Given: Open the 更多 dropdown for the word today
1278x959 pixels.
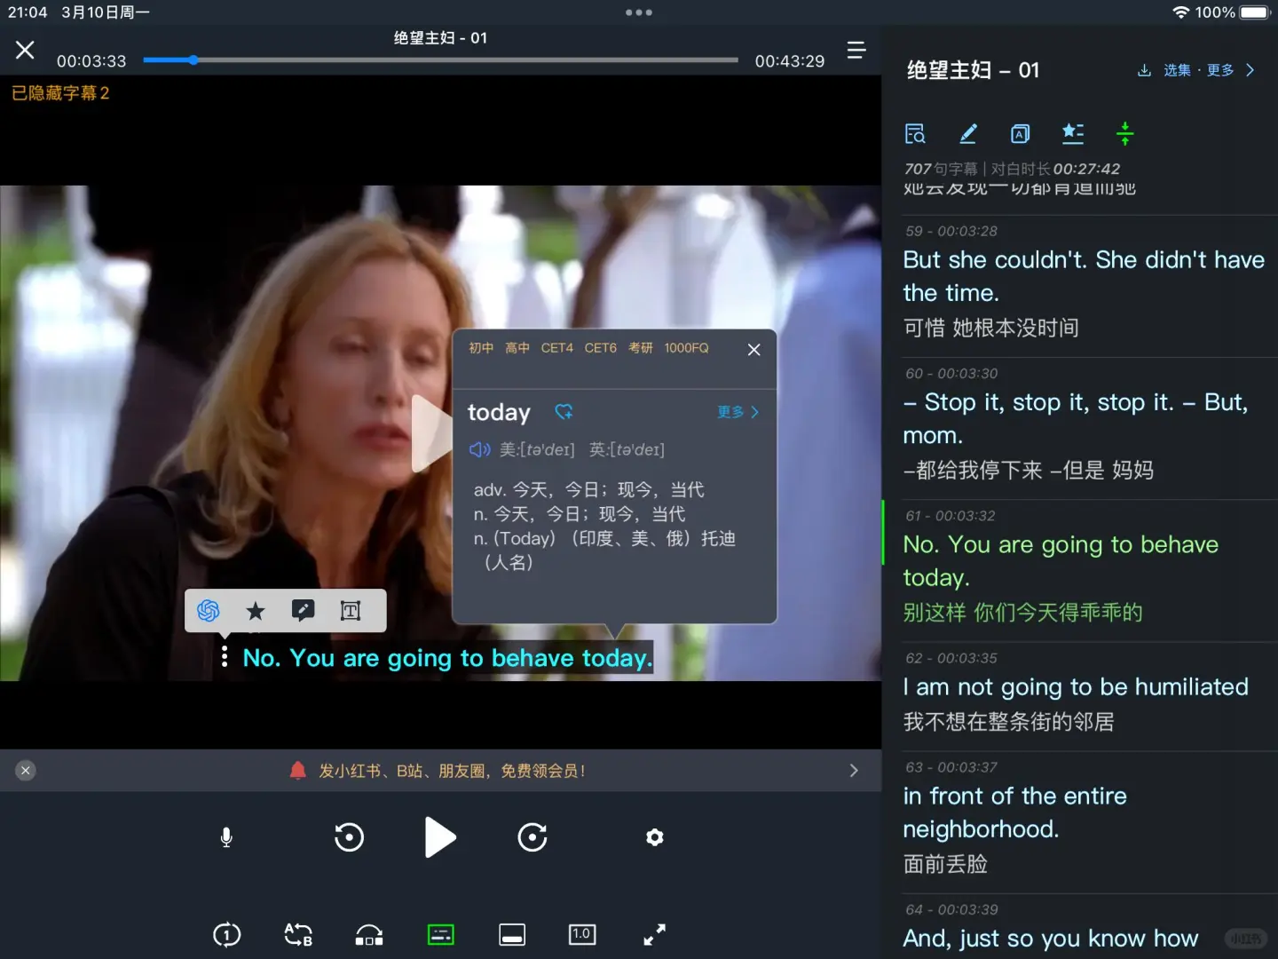Looking at the screenshot, I should [x=737, y=412].
